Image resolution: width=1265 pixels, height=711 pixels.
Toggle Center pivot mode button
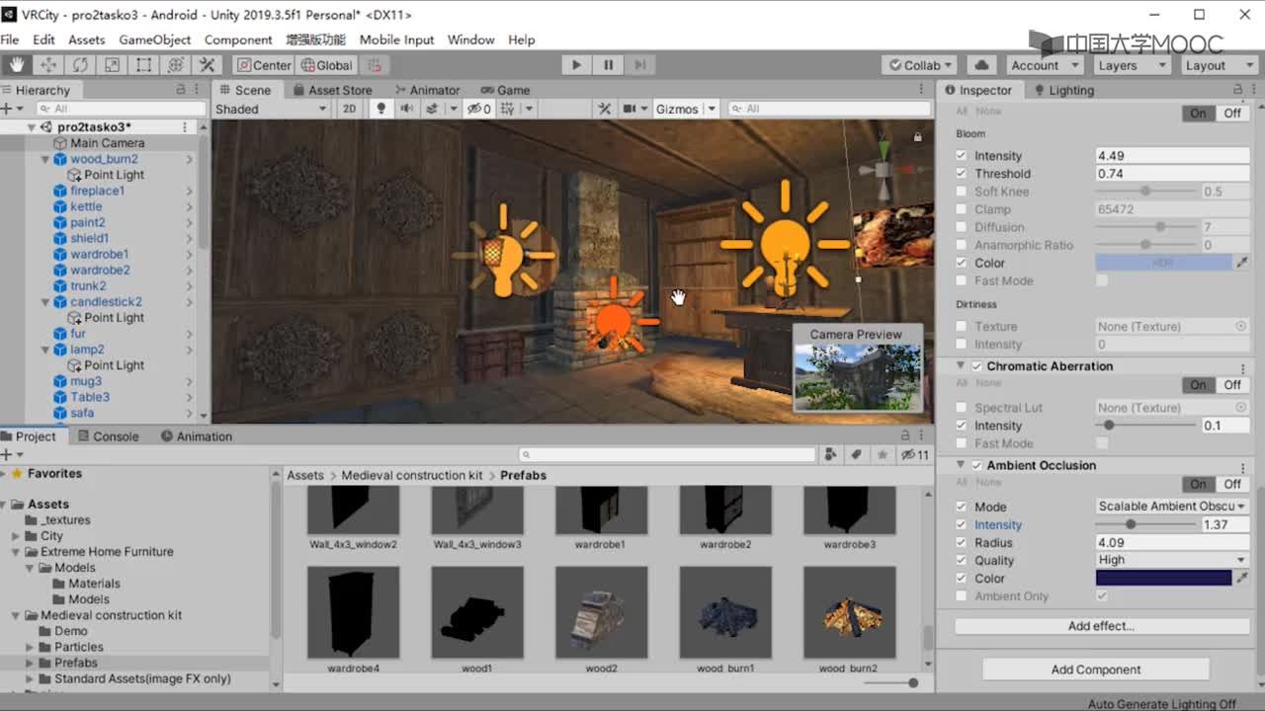pos(265,65)
